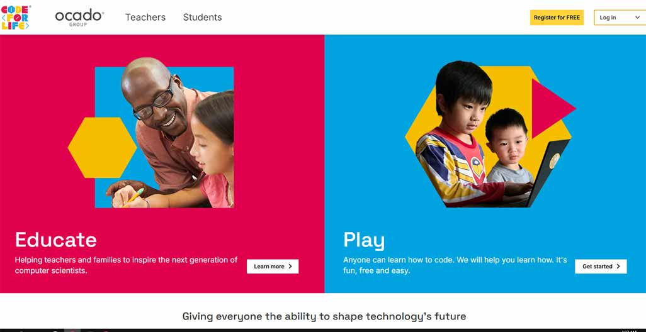The width and height of the screenshot is (646, 332).
Task: Click the yellow hexagon beside the teacher photo
Action: coord(102,148)
